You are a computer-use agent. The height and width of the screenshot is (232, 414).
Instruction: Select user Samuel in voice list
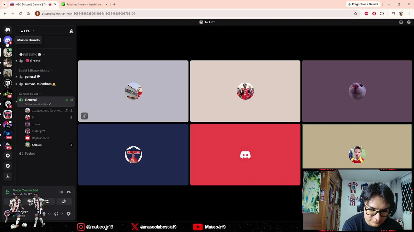[49, 145]
